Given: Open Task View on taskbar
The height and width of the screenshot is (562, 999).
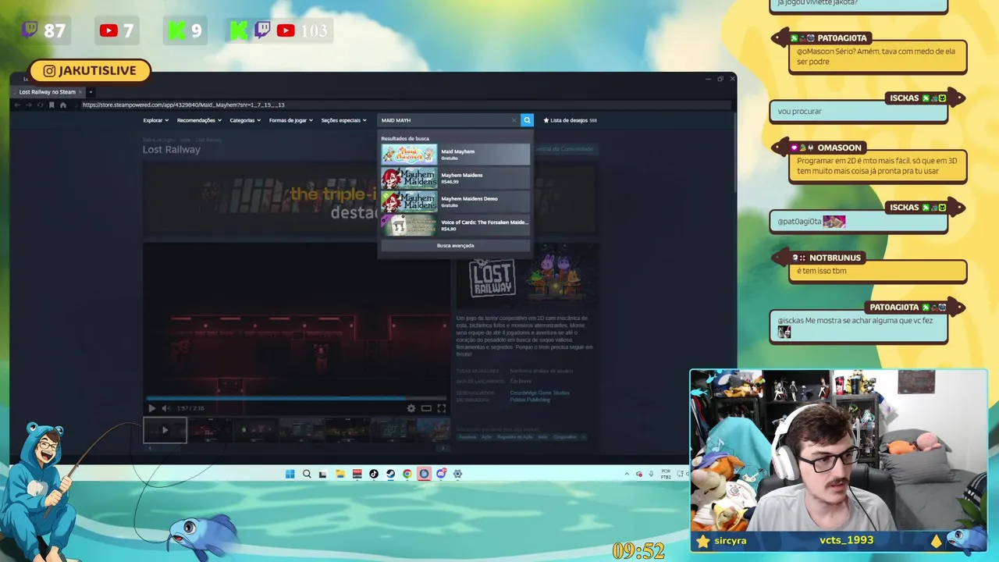Looking at the screenshot, I should click(322, 474).
